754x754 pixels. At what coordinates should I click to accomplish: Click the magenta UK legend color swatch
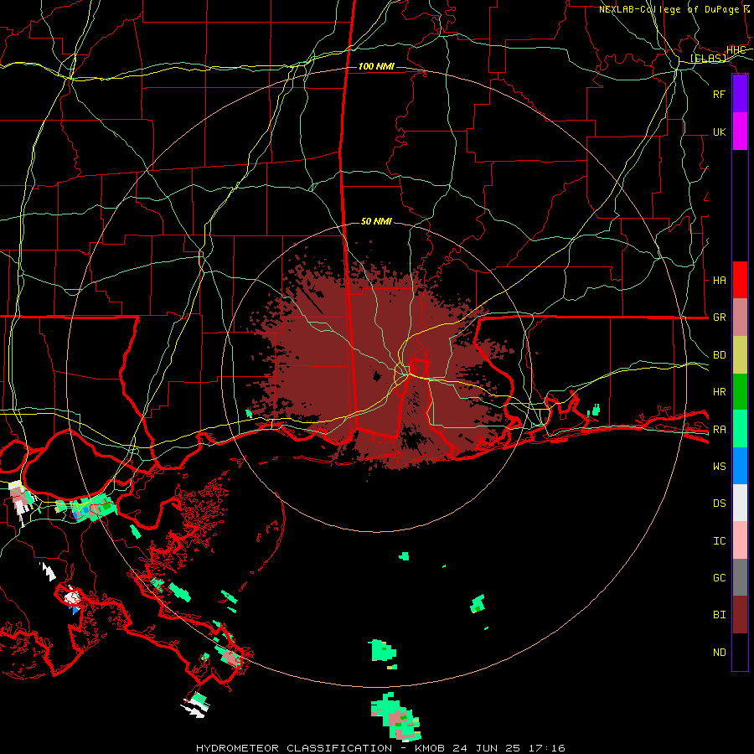pyautogui.click(x=740, y=132)
